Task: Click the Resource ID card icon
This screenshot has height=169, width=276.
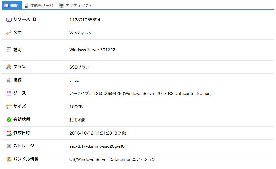Action: coord(9,20)
